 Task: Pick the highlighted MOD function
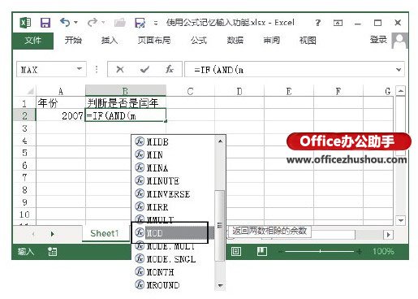pos(173,233)
